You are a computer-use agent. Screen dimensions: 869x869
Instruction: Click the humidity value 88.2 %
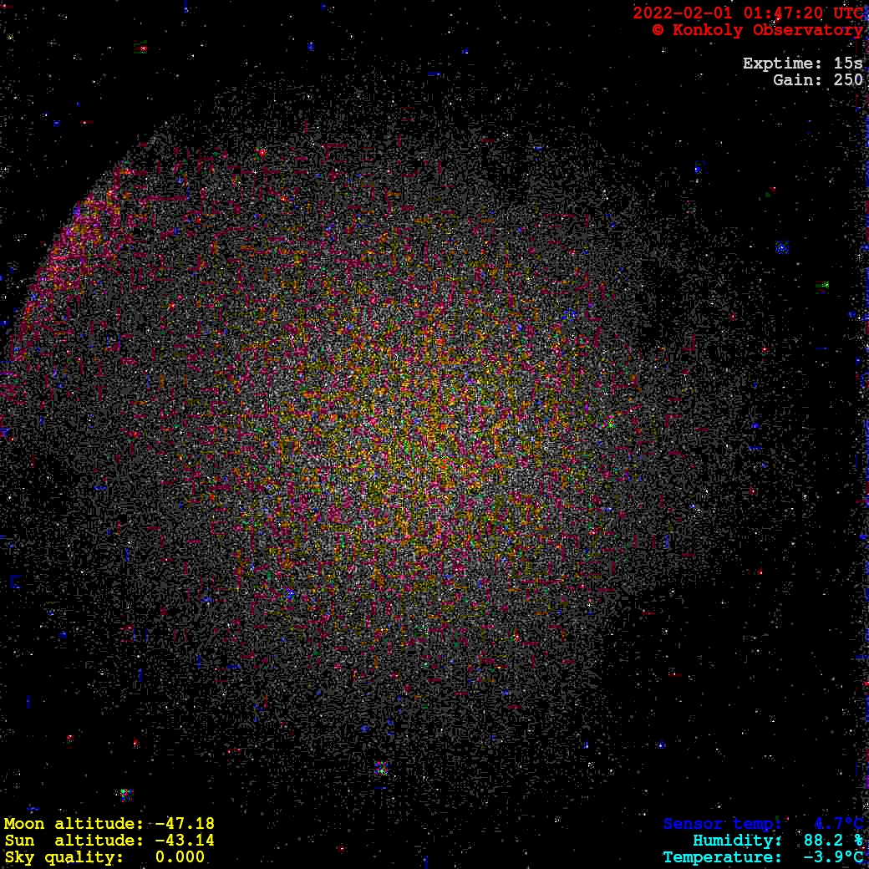(x=833, y=841)
